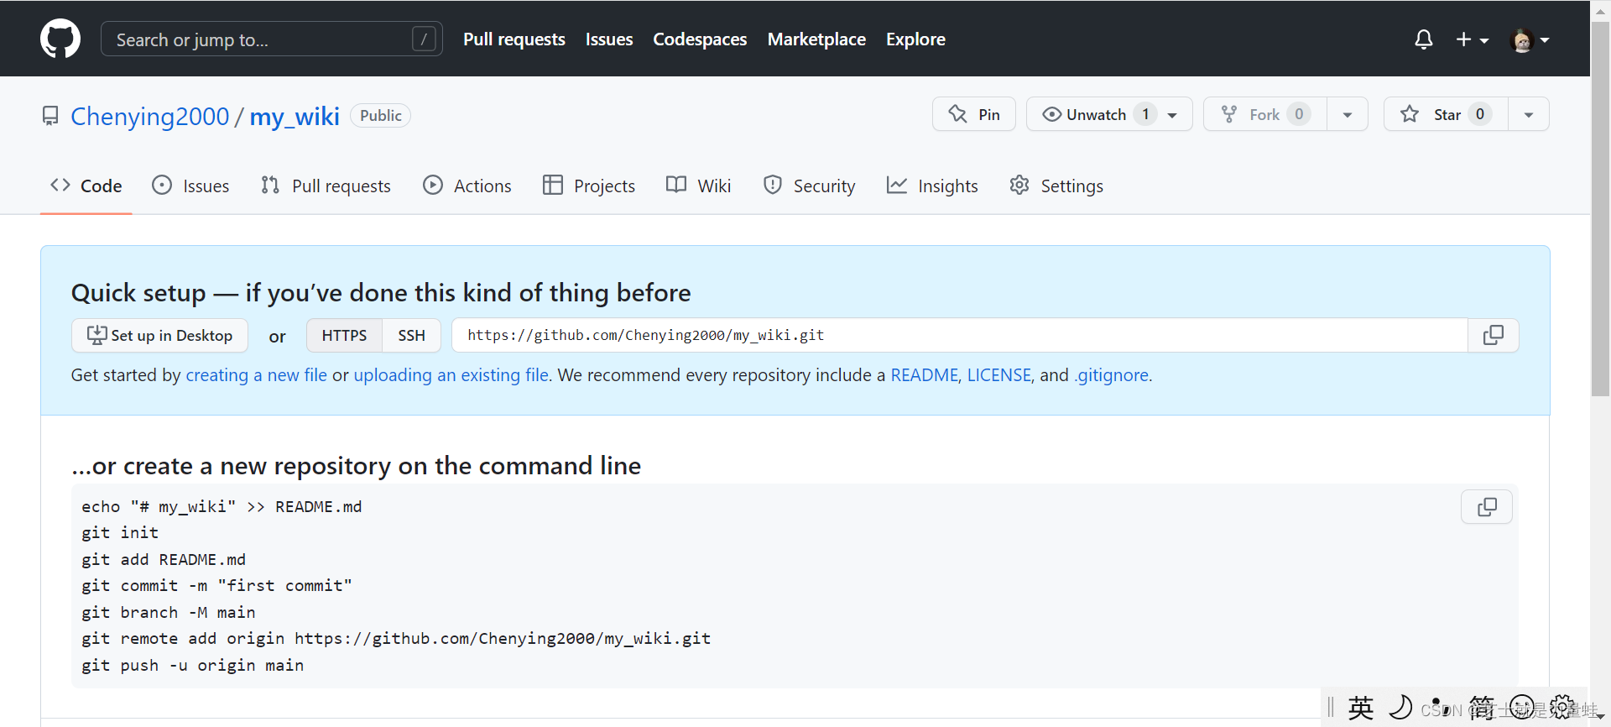Open the Projects tab
The width and height of the screenshot is (1611, 727).
click(589, 186)
